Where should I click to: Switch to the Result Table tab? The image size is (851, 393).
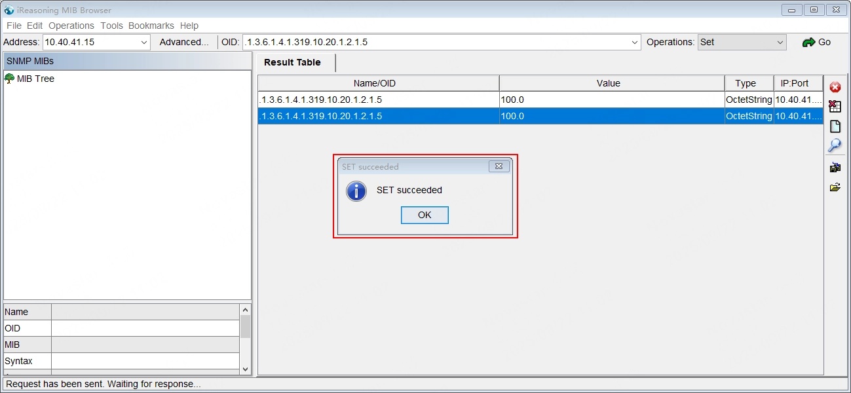[292, 62]
